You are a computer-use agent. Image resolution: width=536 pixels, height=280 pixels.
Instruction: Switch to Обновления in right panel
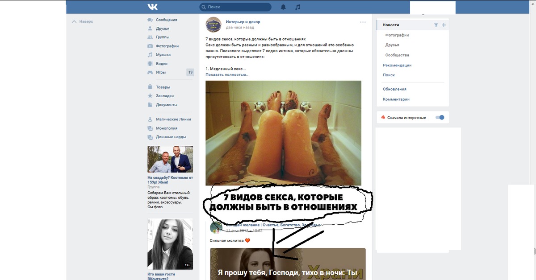pyautogui.click(x=394, y=89)
